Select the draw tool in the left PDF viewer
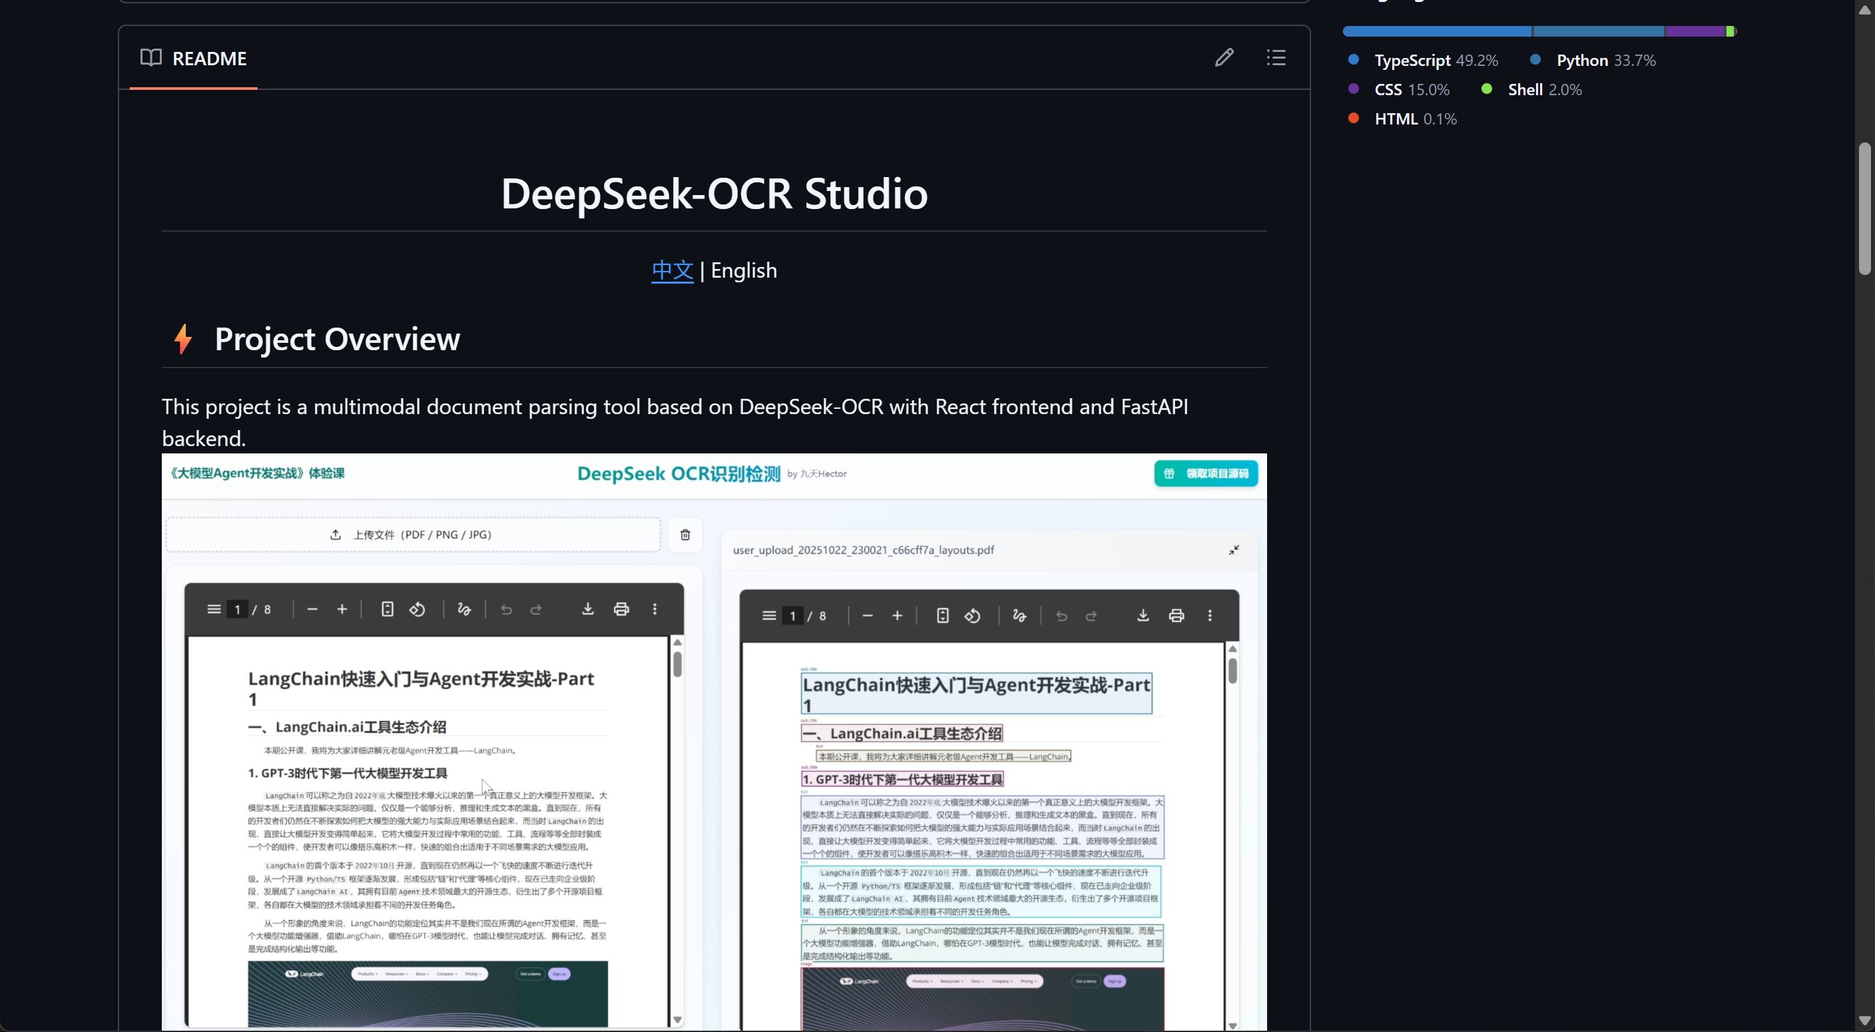Image resolution: width=1875 pixels, height=1032 pixels. pyautogui.click(x=463, y=609)
